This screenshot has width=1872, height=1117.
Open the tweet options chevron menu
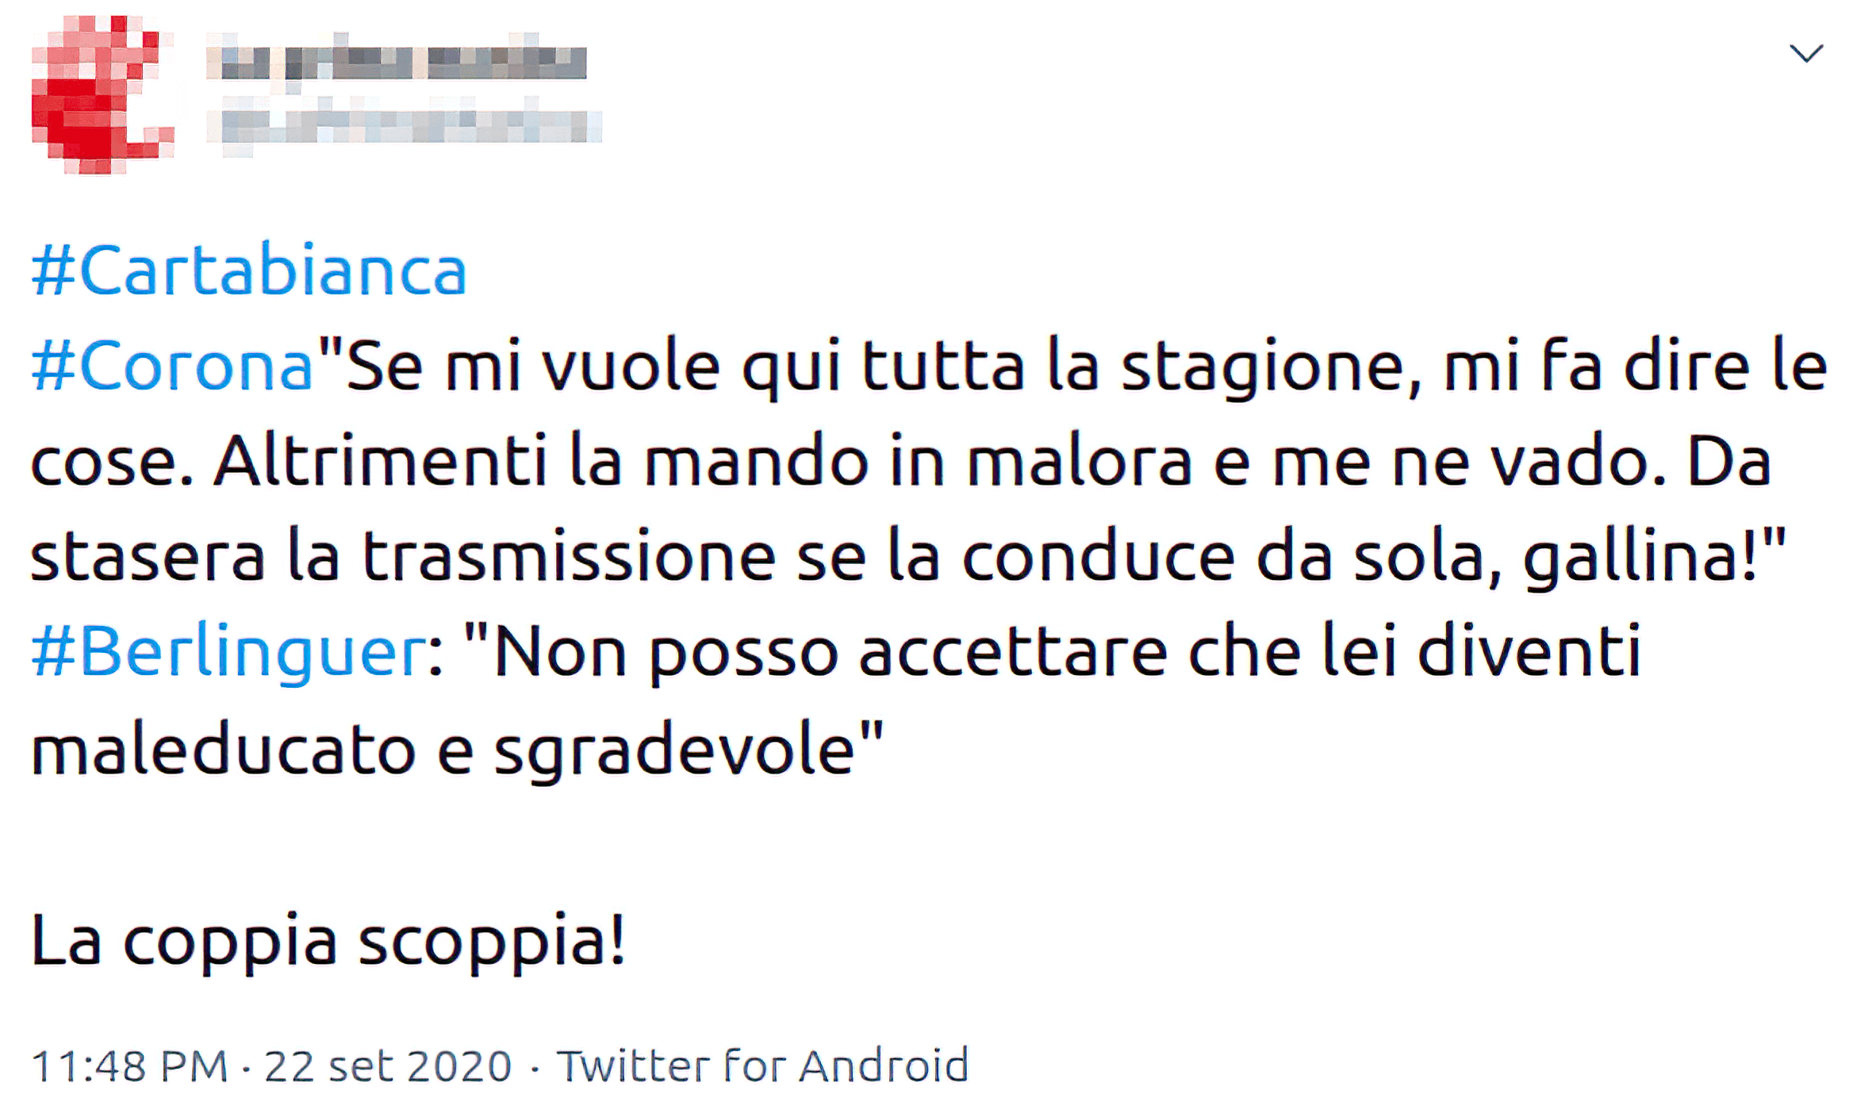tap(1806, 54)
